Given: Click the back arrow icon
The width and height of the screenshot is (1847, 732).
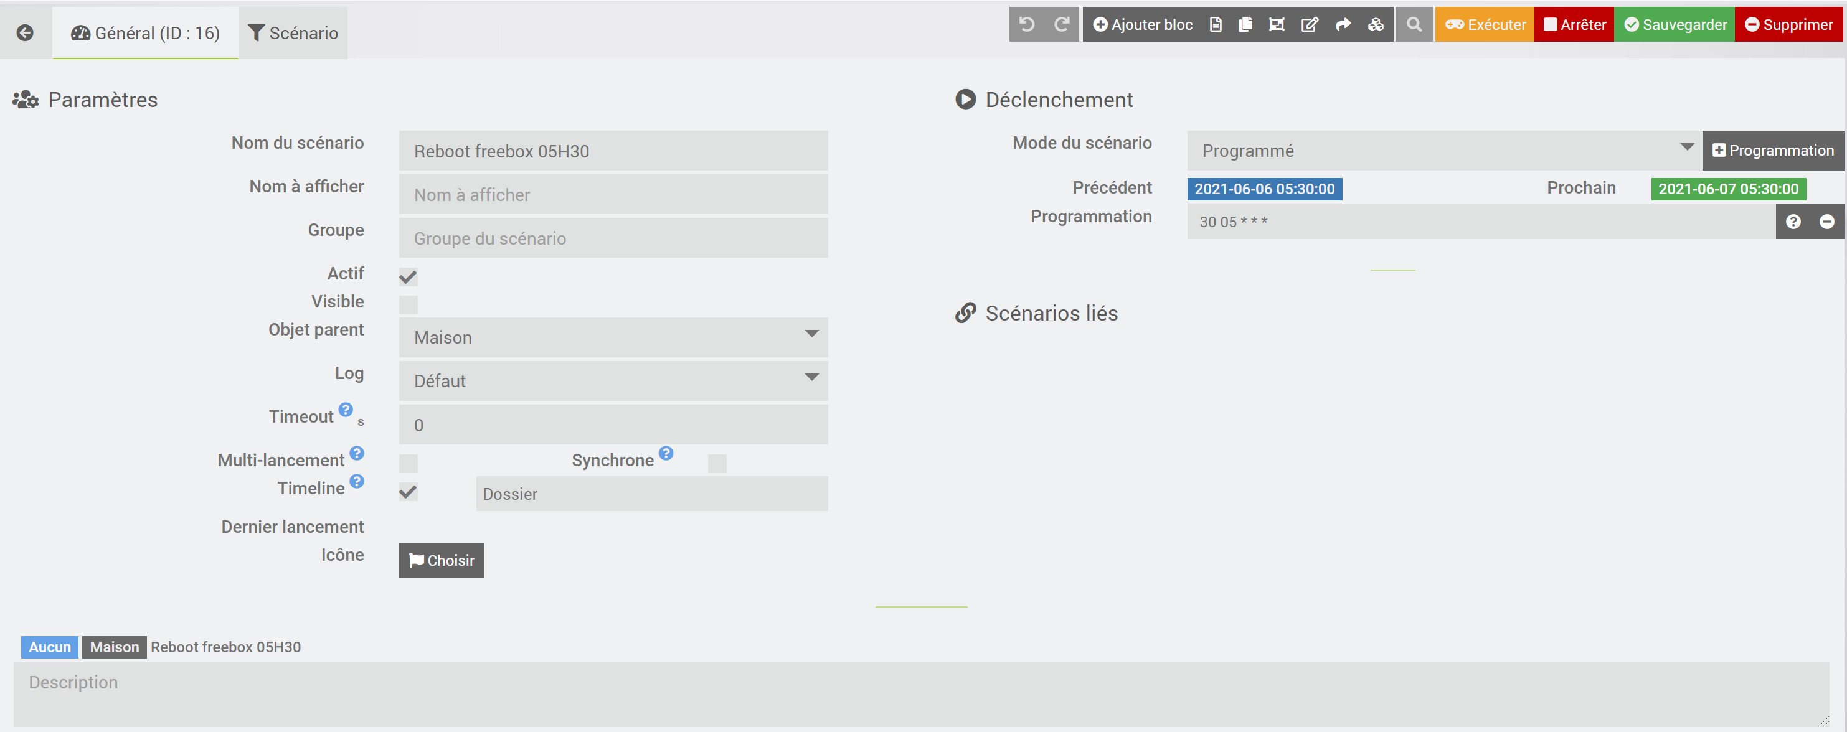Looking at the screenshot, I should [25, 33].
